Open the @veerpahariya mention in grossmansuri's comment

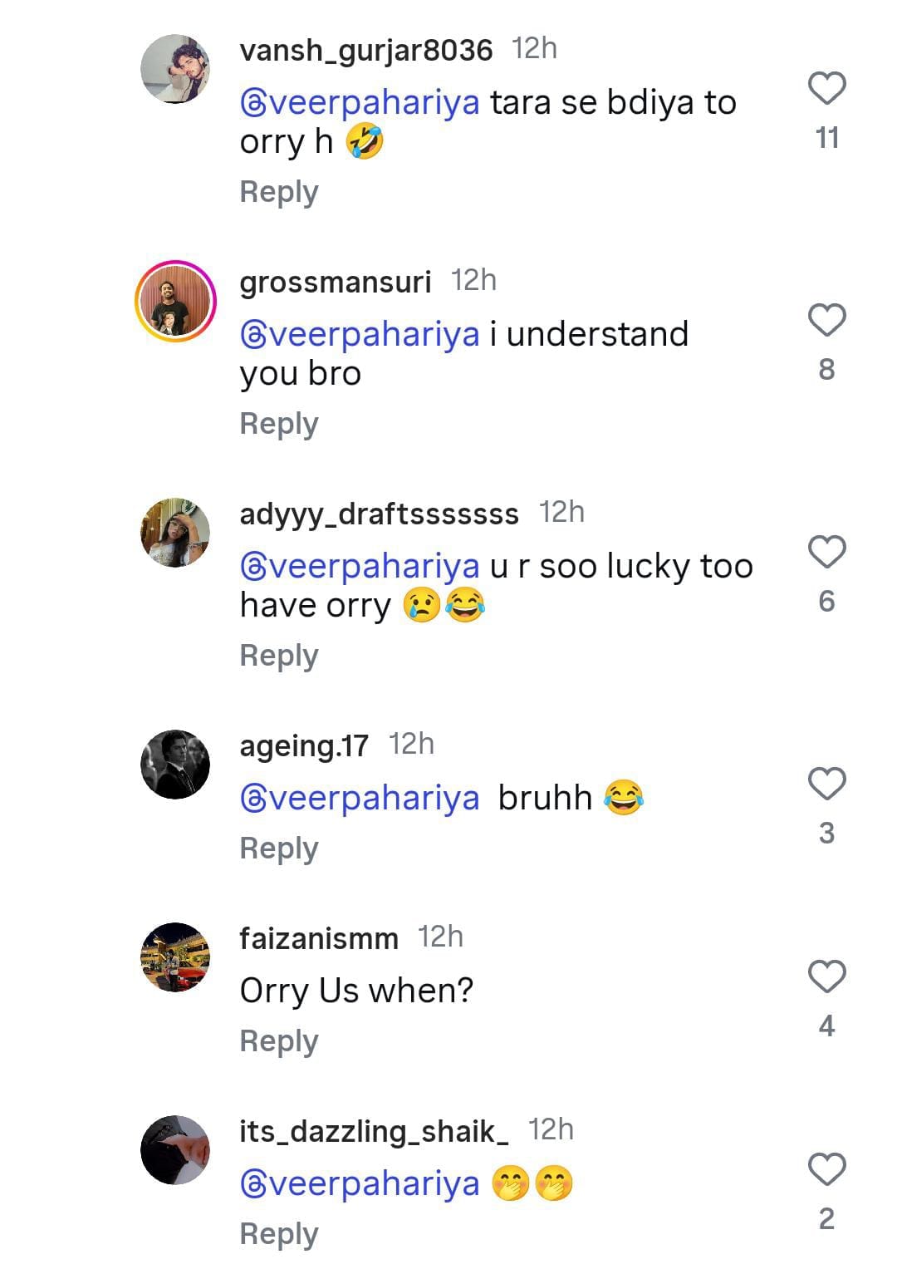[360, 334]
